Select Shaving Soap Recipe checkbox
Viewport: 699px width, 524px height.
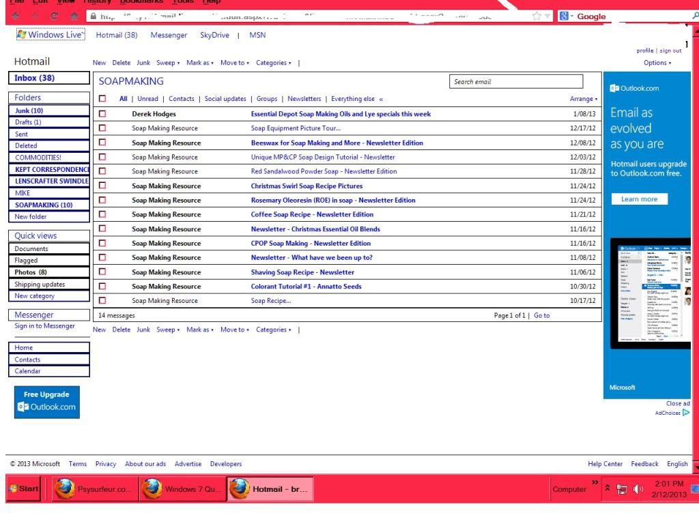[102, 272]
